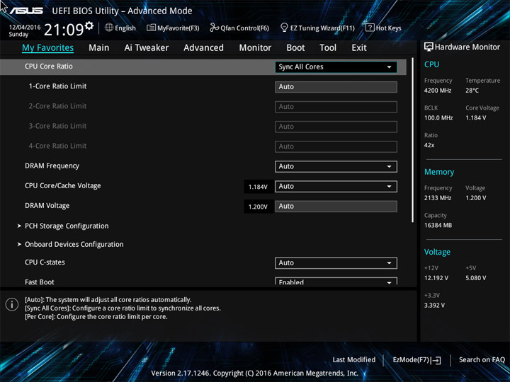Open the CPU Core Ratio dropdown
Image resolution: width=510 pixels, height=382 pixels.
[336, 67]
